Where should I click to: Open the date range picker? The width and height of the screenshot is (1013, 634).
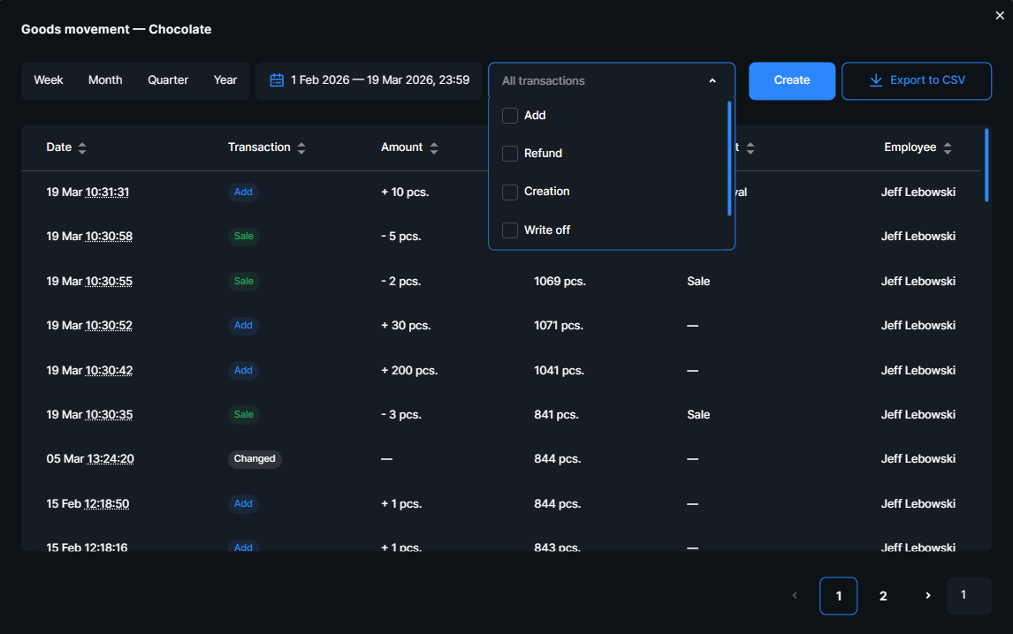coord(369,80)
